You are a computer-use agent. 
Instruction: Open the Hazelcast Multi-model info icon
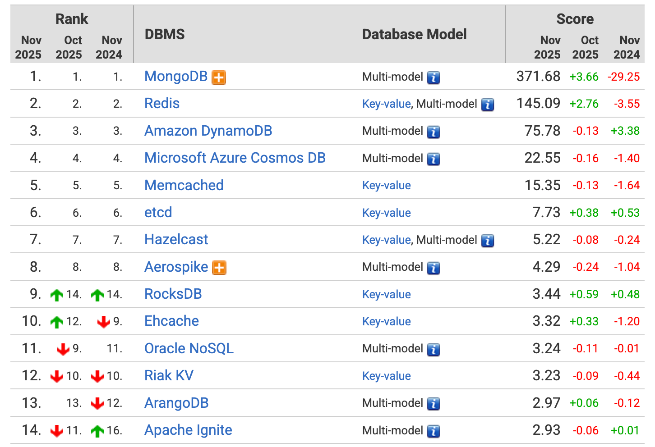488,241
